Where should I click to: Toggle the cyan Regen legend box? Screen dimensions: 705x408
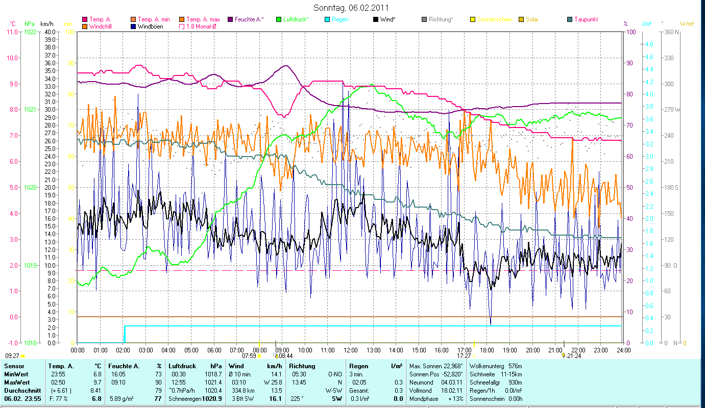(x=327, y=19)
